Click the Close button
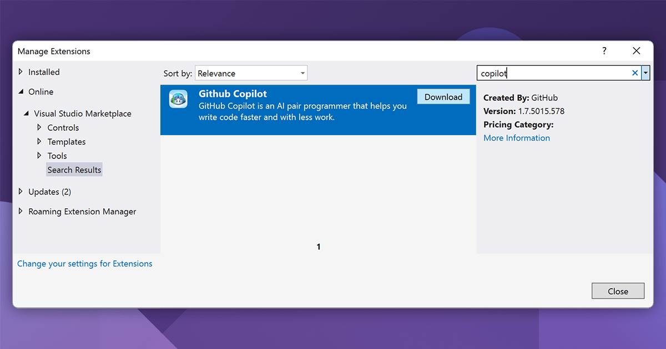666x349 pixels. [x=618, y=290]
